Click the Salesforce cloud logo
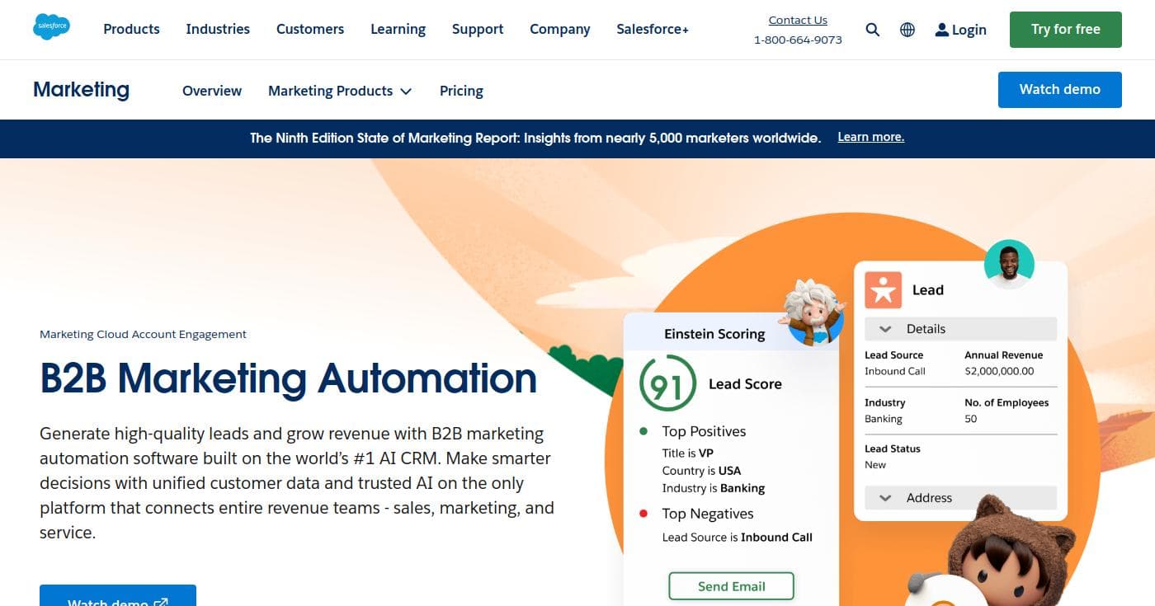Screen dimensions: 1155x606 point(51,26)
